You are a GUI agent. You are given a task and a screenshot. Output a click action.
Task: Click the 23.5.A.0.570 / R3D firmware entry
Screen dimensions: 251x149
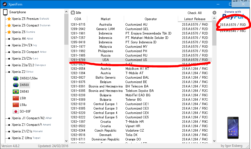click(233, 25)
